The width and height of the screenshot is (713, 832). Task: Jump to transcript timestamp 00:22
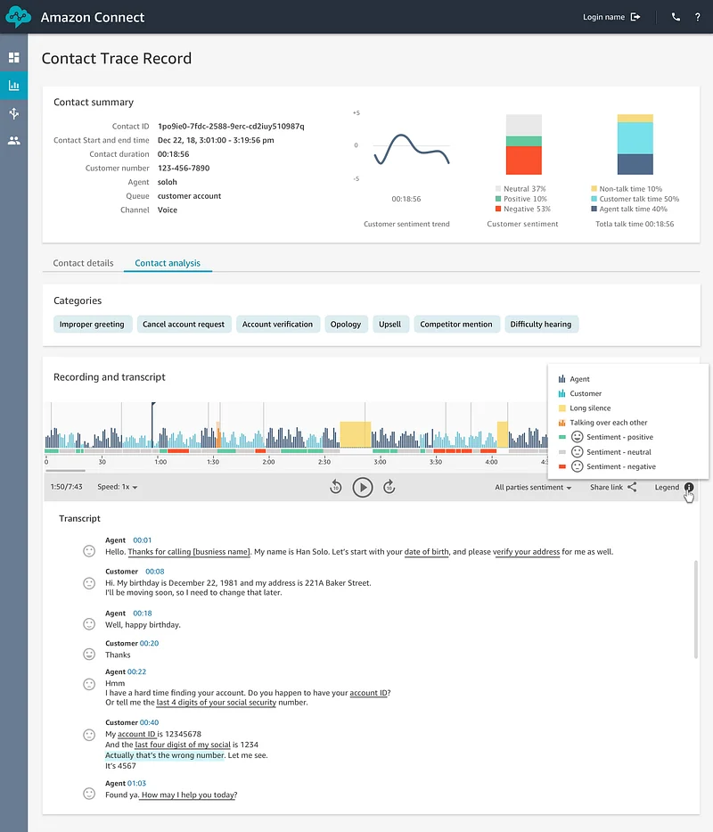[136, 671]
